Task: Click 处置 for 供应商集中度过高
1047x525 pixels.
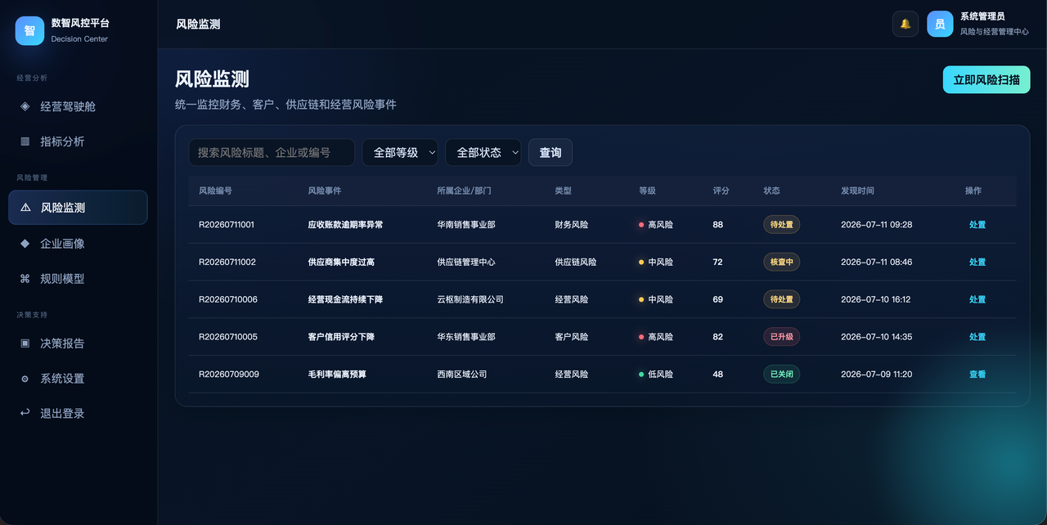Action: 977,262
